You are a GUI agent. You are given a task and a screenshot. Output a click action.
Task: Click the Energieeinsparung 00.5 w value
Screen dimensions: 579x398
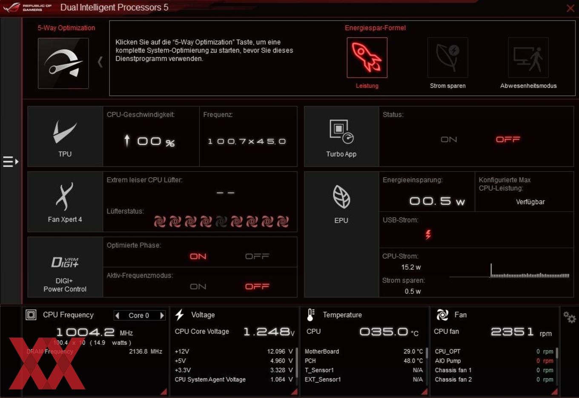pos(437,201)
